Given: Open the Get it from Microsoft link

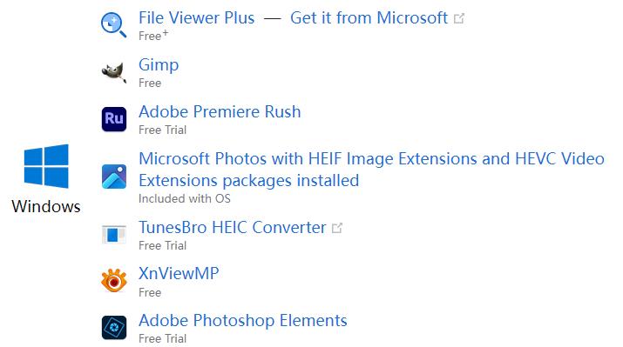Looking at the screenshot, I should pyautogui.click(x=369, y=18).
